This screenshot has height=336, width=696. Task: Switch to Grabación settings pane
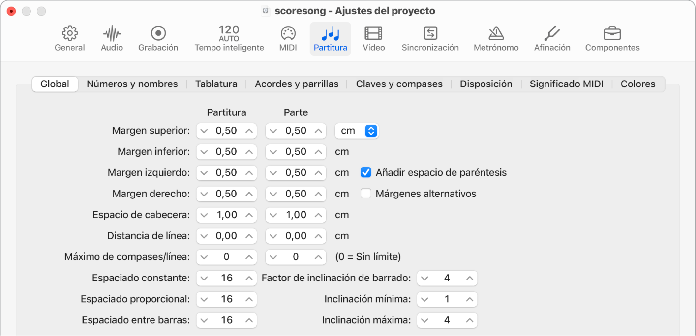coord(158,39)
